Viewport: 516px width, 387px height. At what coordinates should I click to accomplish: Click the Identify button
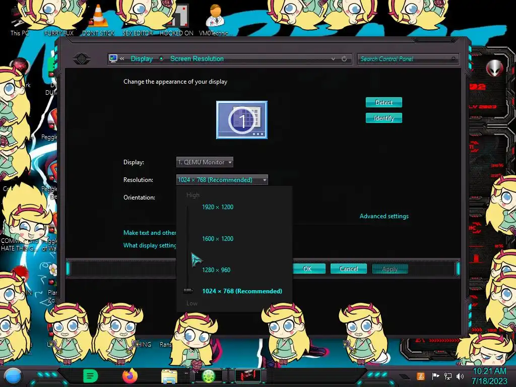pyautogui.click(x=383, y=118)
